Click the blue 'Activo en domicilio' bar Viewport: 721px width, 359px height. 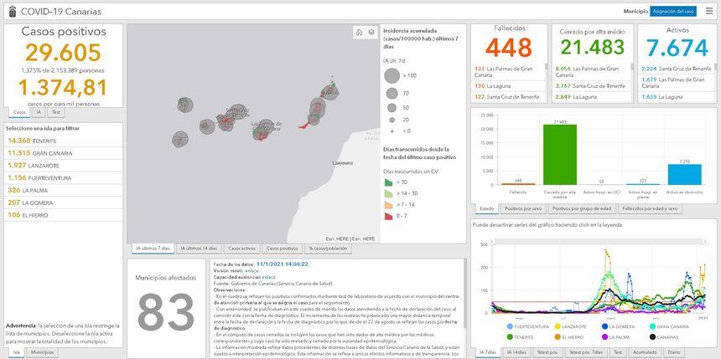685,173
